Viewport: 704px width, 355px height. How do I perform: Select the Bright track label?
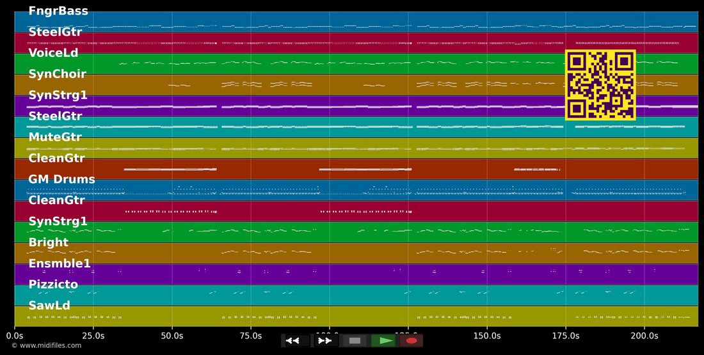pyautogui.click(x=49, y=242)
